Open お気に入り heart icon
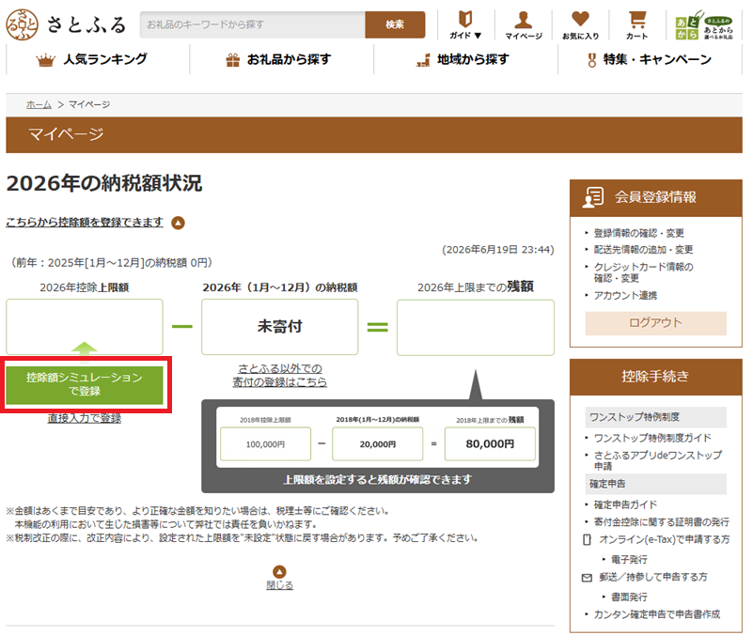753x635 pixels. (581, 25)
